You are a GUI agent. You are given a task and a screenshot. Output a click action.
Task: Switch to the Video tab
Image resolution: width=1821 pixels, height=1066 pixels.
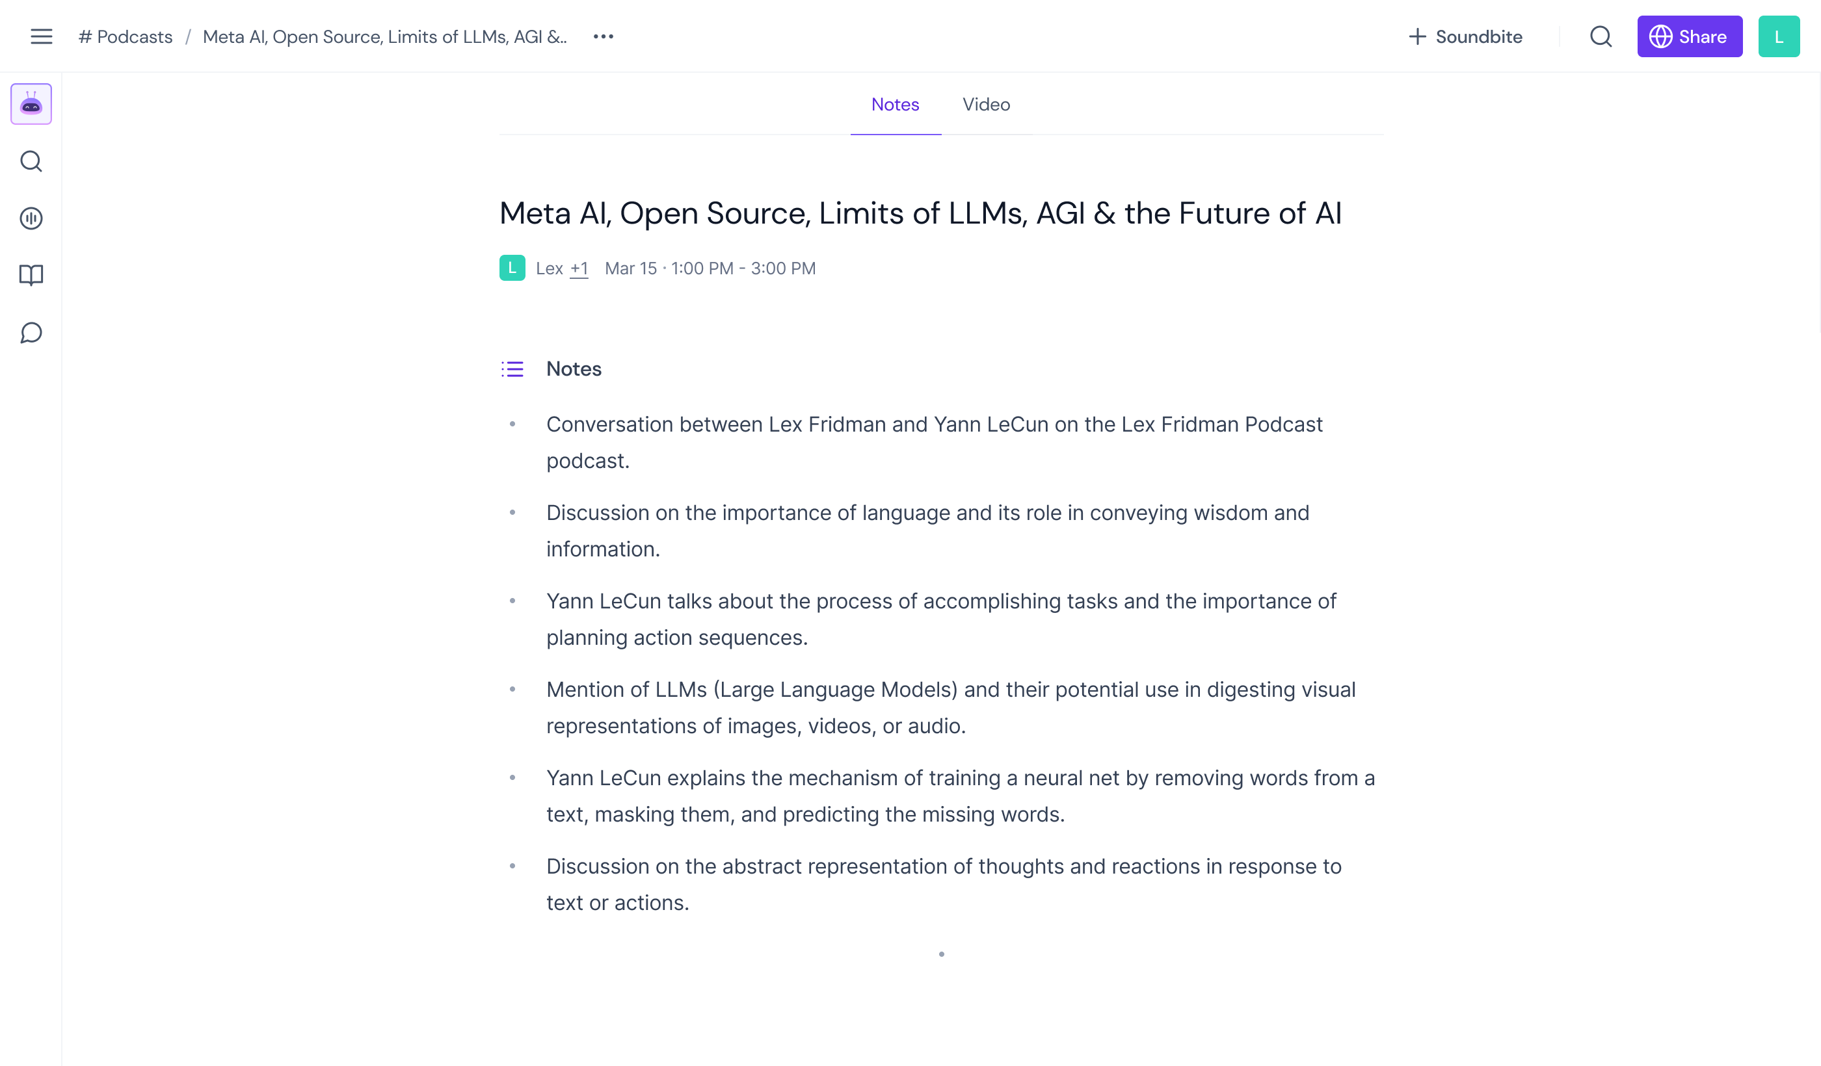pyautogui.click(x=986, y=104)
